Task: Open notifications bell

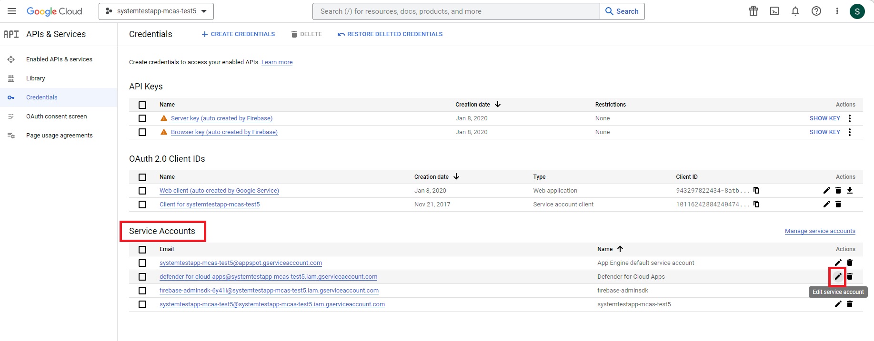Action: 795,11
